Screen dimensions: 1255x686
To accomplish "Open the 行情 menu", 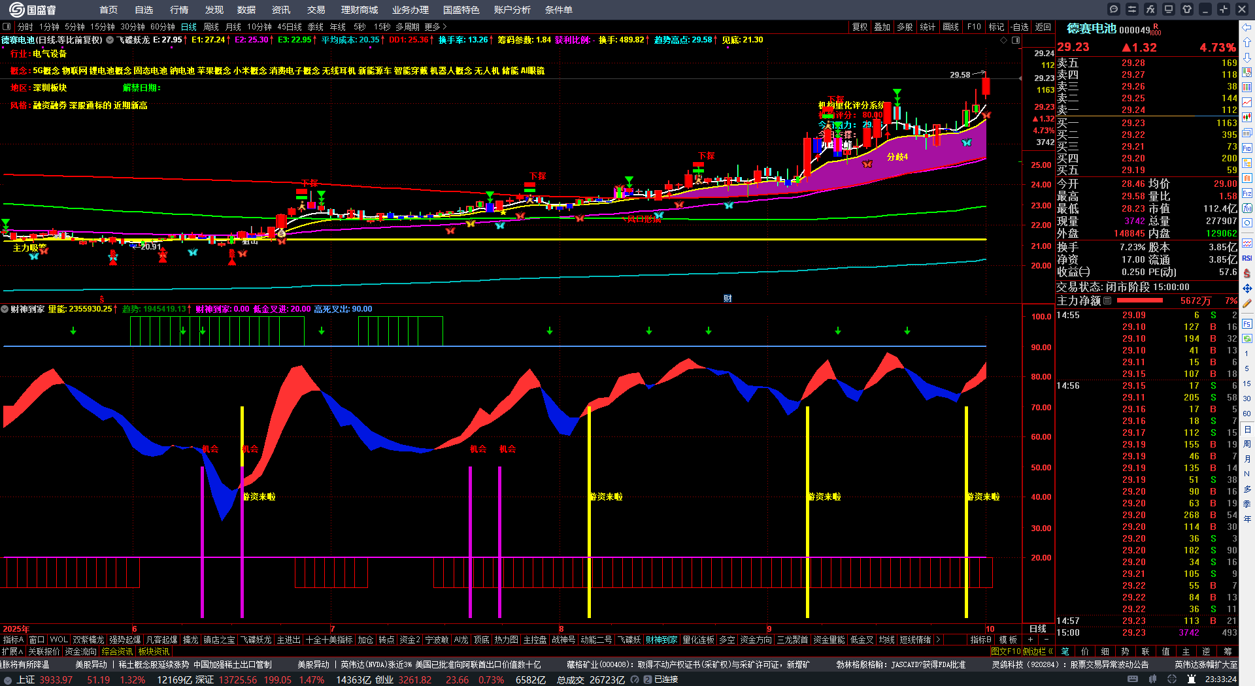I will click(179, 10).
